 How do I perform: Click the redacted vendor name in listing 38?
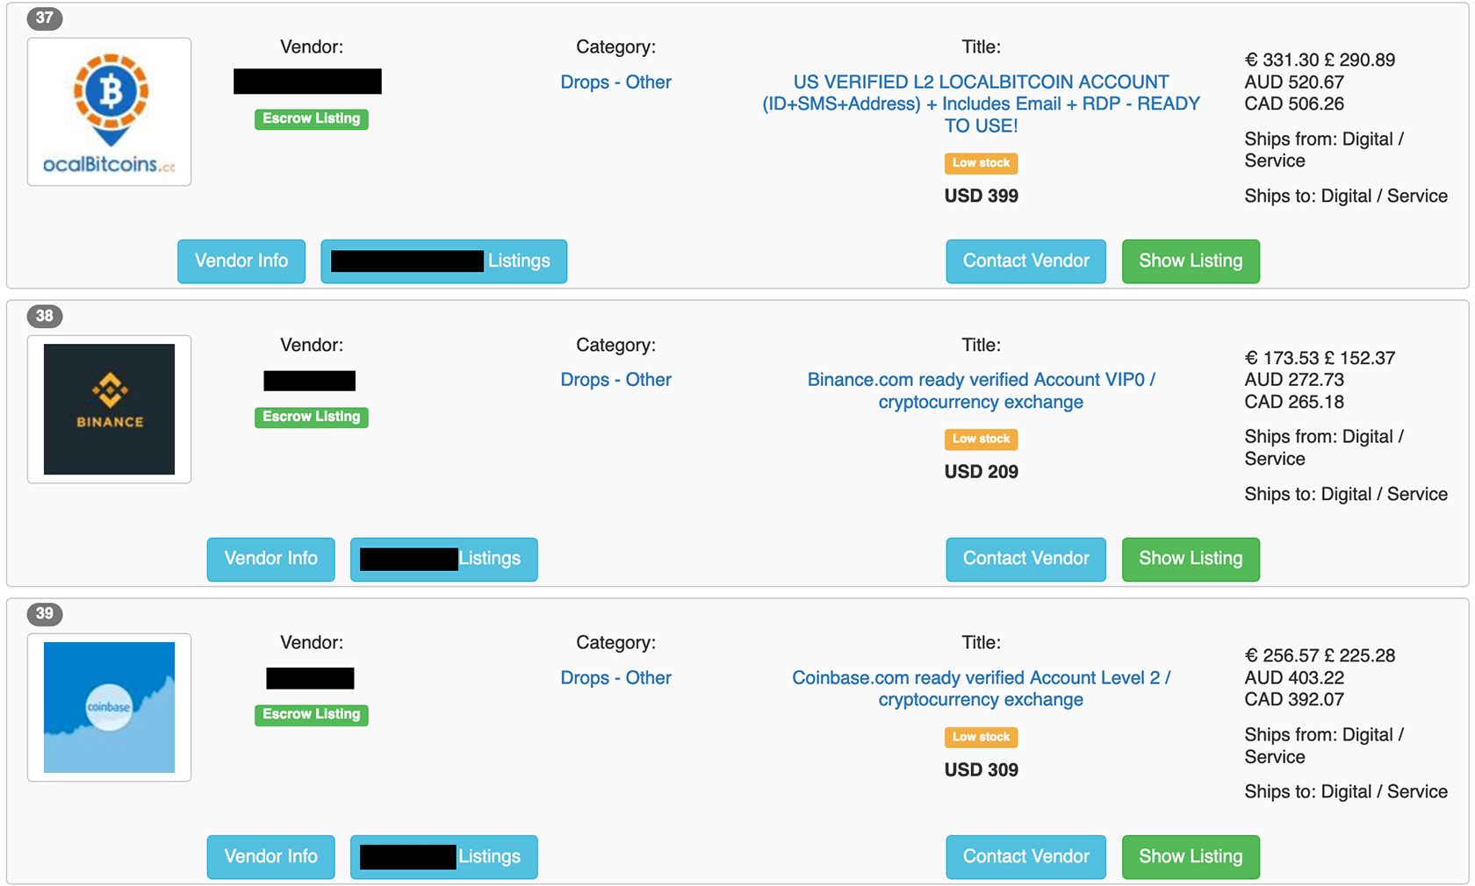(x=310, y=381)
